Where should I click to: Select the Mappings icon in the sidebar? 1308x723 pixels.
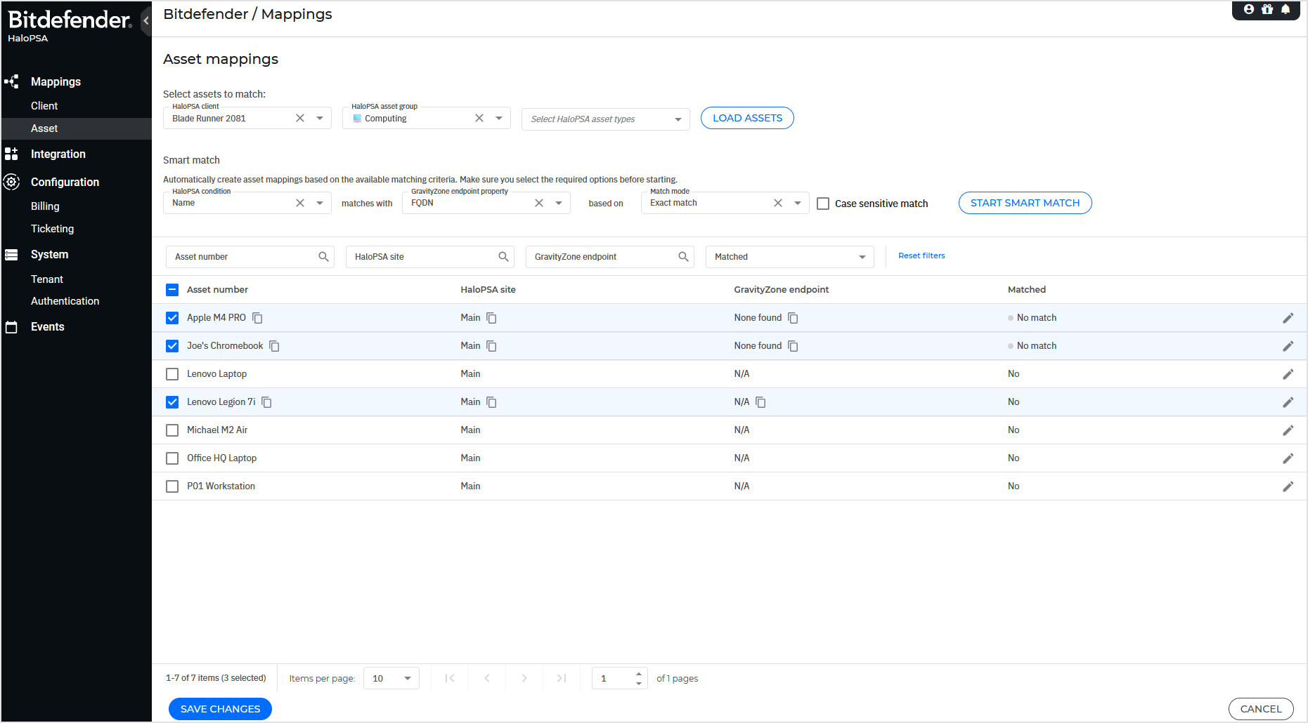[x=11, y=81]
